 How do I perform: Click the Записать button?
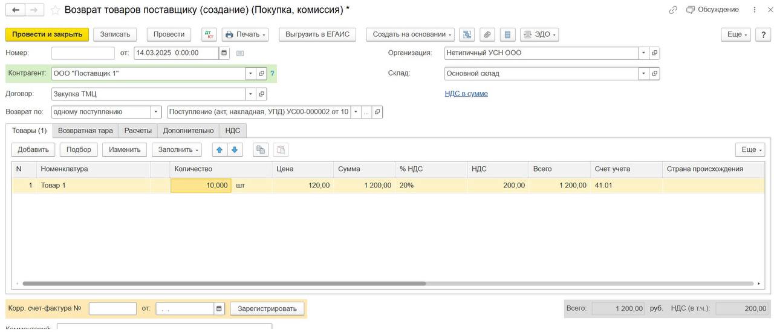[115, 34]
